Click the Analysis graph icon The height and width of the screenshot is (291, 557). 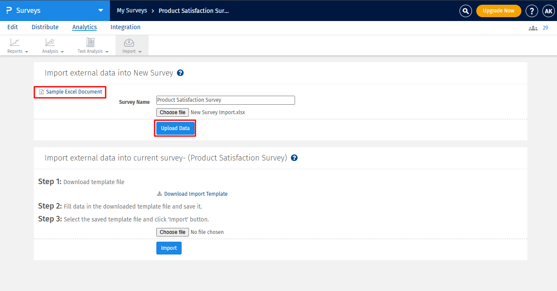pyautogui.click(x=50, y=42)
